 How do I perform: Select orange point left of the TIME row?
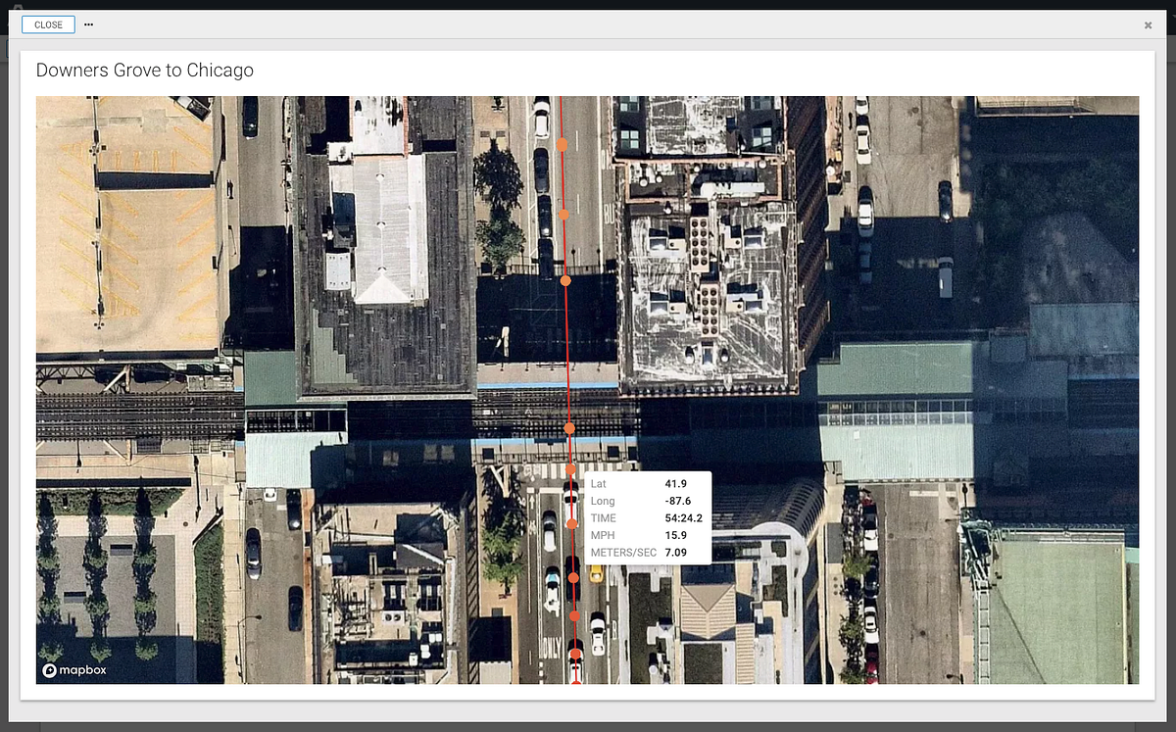pos(572,523)
